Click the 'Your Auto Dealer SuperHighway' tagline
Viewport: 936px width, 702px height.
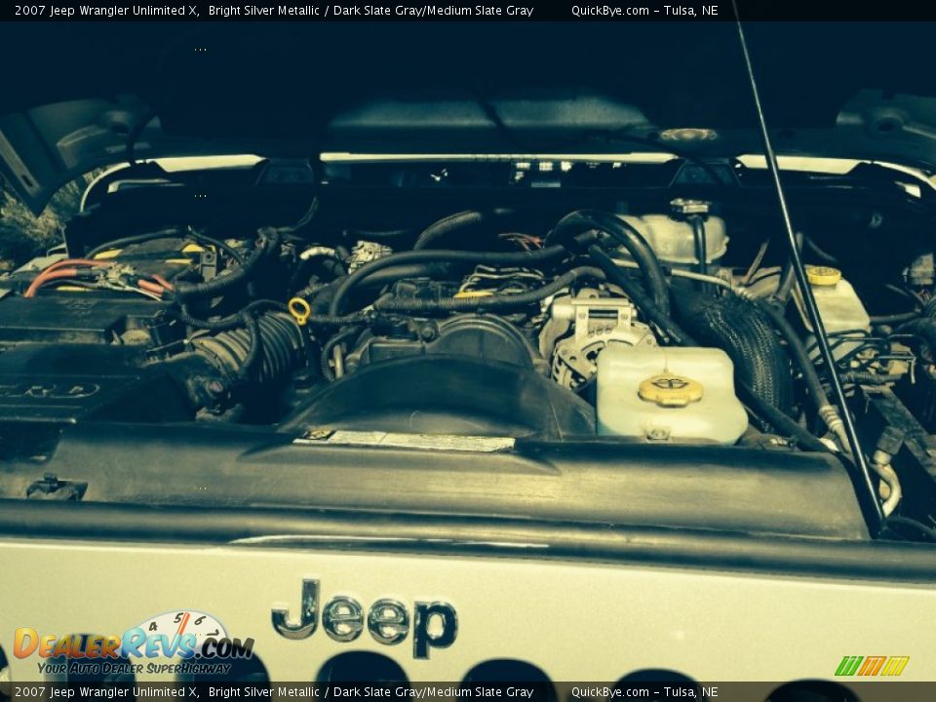click(134, 668)
